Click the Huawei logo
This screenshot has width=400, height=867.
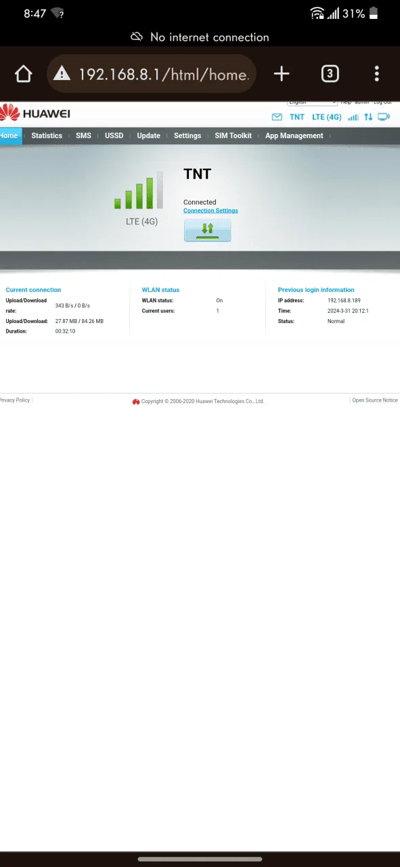point(35,113)
